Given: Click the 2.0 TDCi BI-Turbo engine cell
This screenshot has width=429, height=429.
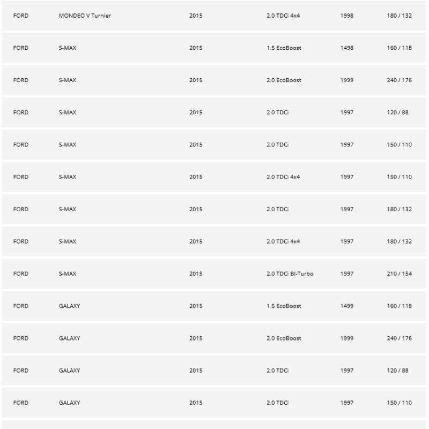Looking at the screenshot, I should [290, 274].
